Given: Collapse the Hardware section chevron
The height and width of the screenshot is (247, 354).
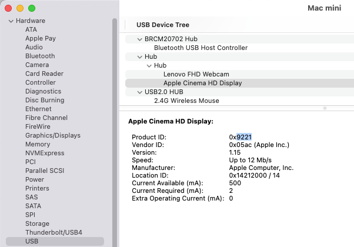Looking at the screenshot, I should pyautogui.click(x=11, y=21).
